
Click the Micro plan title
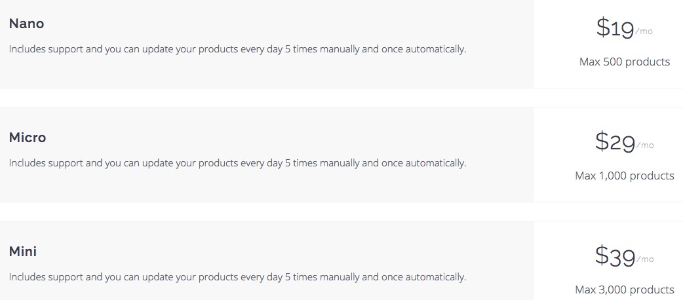pyautogui.click(x=28, y=138)
